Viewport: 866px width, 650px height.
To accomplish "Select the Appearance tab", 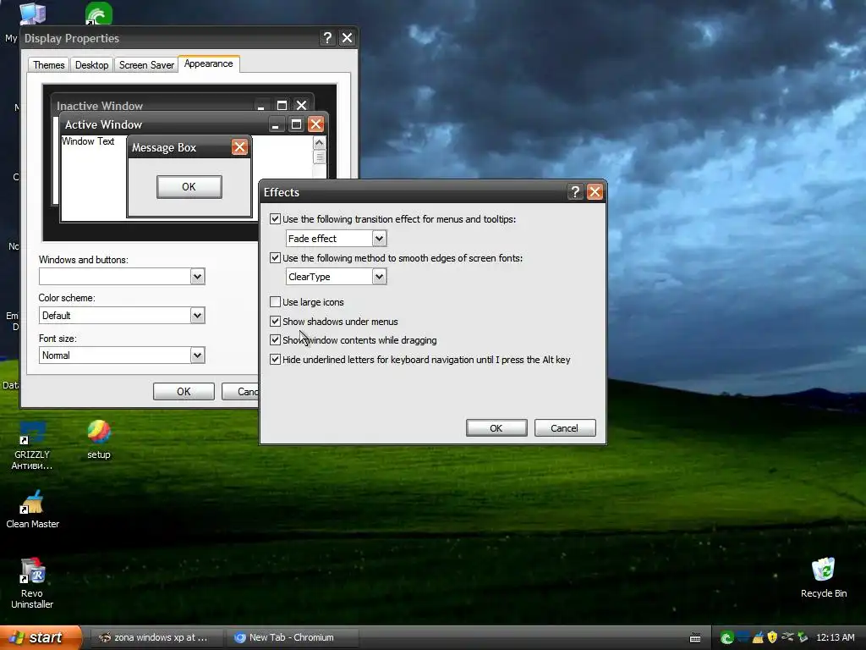I will pyautogui.click(x=209, y=63).
